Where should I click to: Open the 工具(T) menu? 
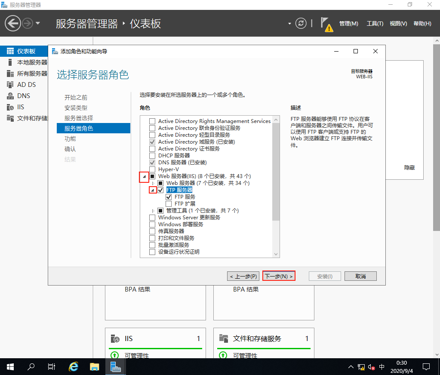click(x=375, y=24)
